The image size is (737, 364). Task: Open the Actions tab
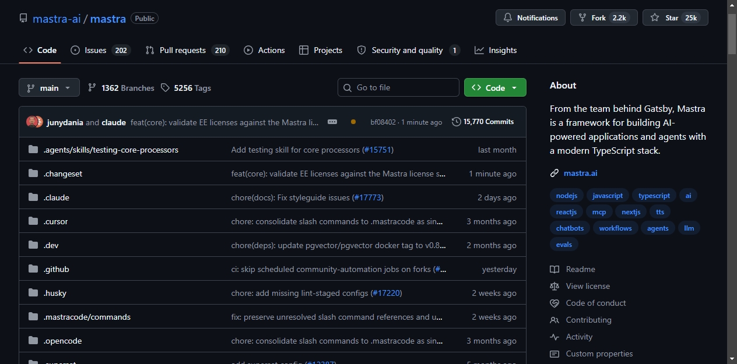264,50
